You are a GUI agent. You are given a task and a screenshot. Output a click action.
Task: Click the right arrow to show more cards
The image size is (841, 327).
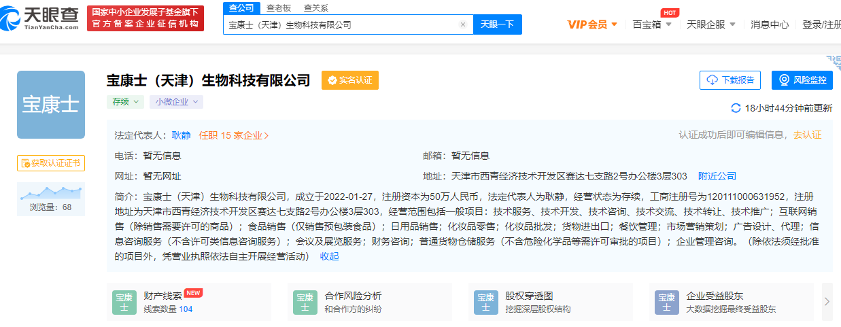(x=827, y=301)
